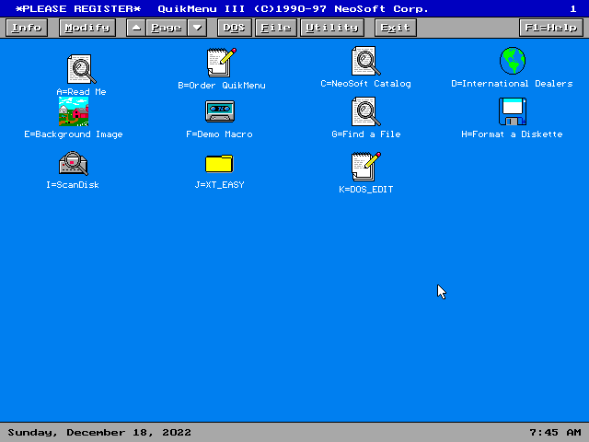This screenshot has width=589, height=442.
Task: Launch the Order QuikMenu notepad icon
Action: click(222, 63)
